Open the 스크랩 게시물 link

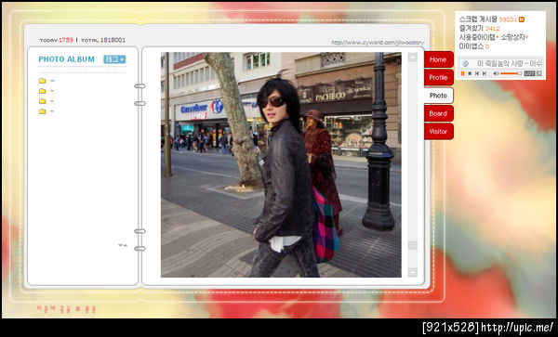click(478, 19)
